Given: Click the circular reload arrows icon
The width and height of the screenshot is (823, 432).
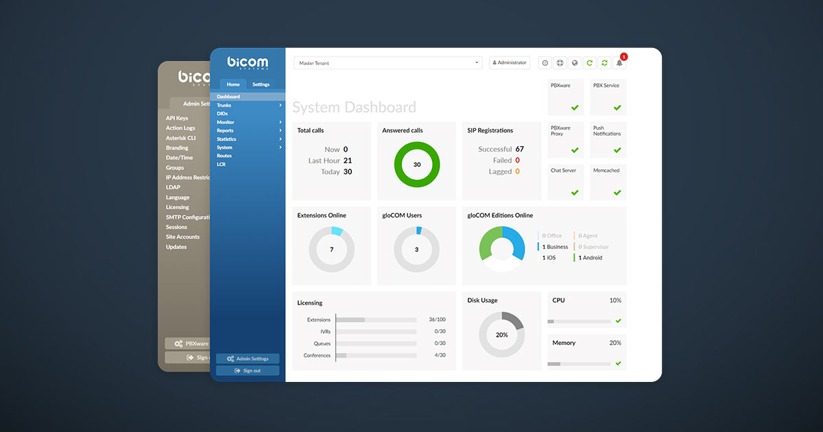Looking at the screenshot, I should coord(604,62).
